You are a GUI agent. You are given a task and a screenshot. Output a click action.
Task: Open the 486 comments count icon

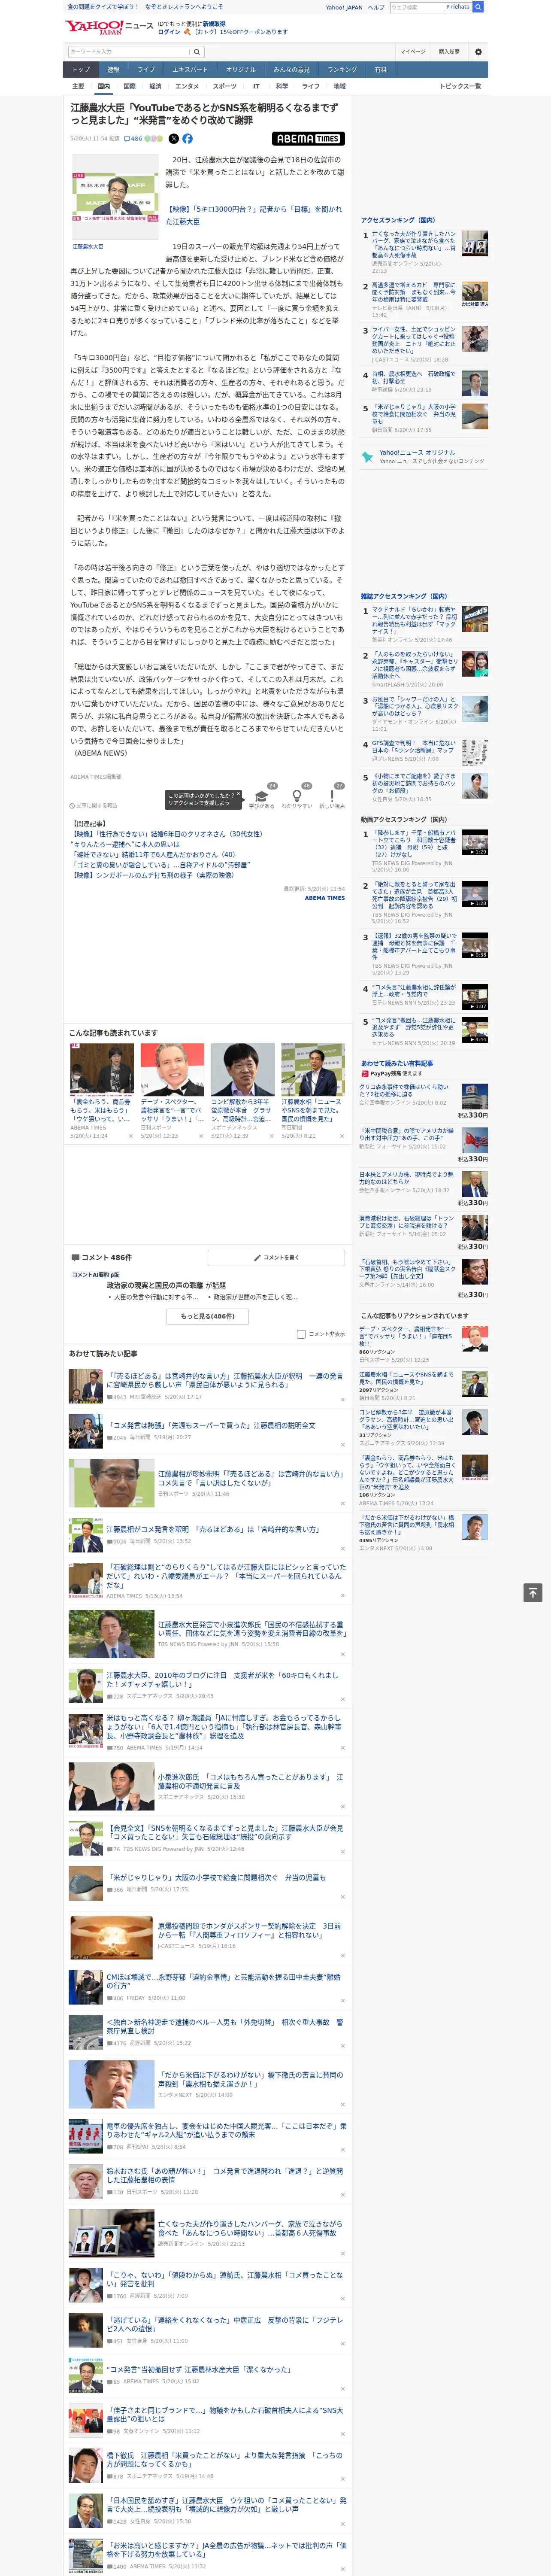click(x=133, y=139)
